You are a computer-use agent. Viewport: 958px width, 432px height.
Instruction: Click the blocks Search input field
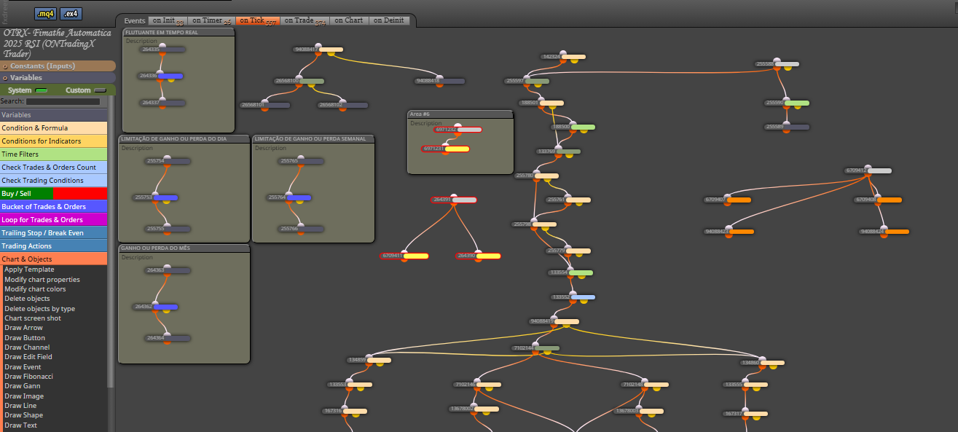pos(63,101)
